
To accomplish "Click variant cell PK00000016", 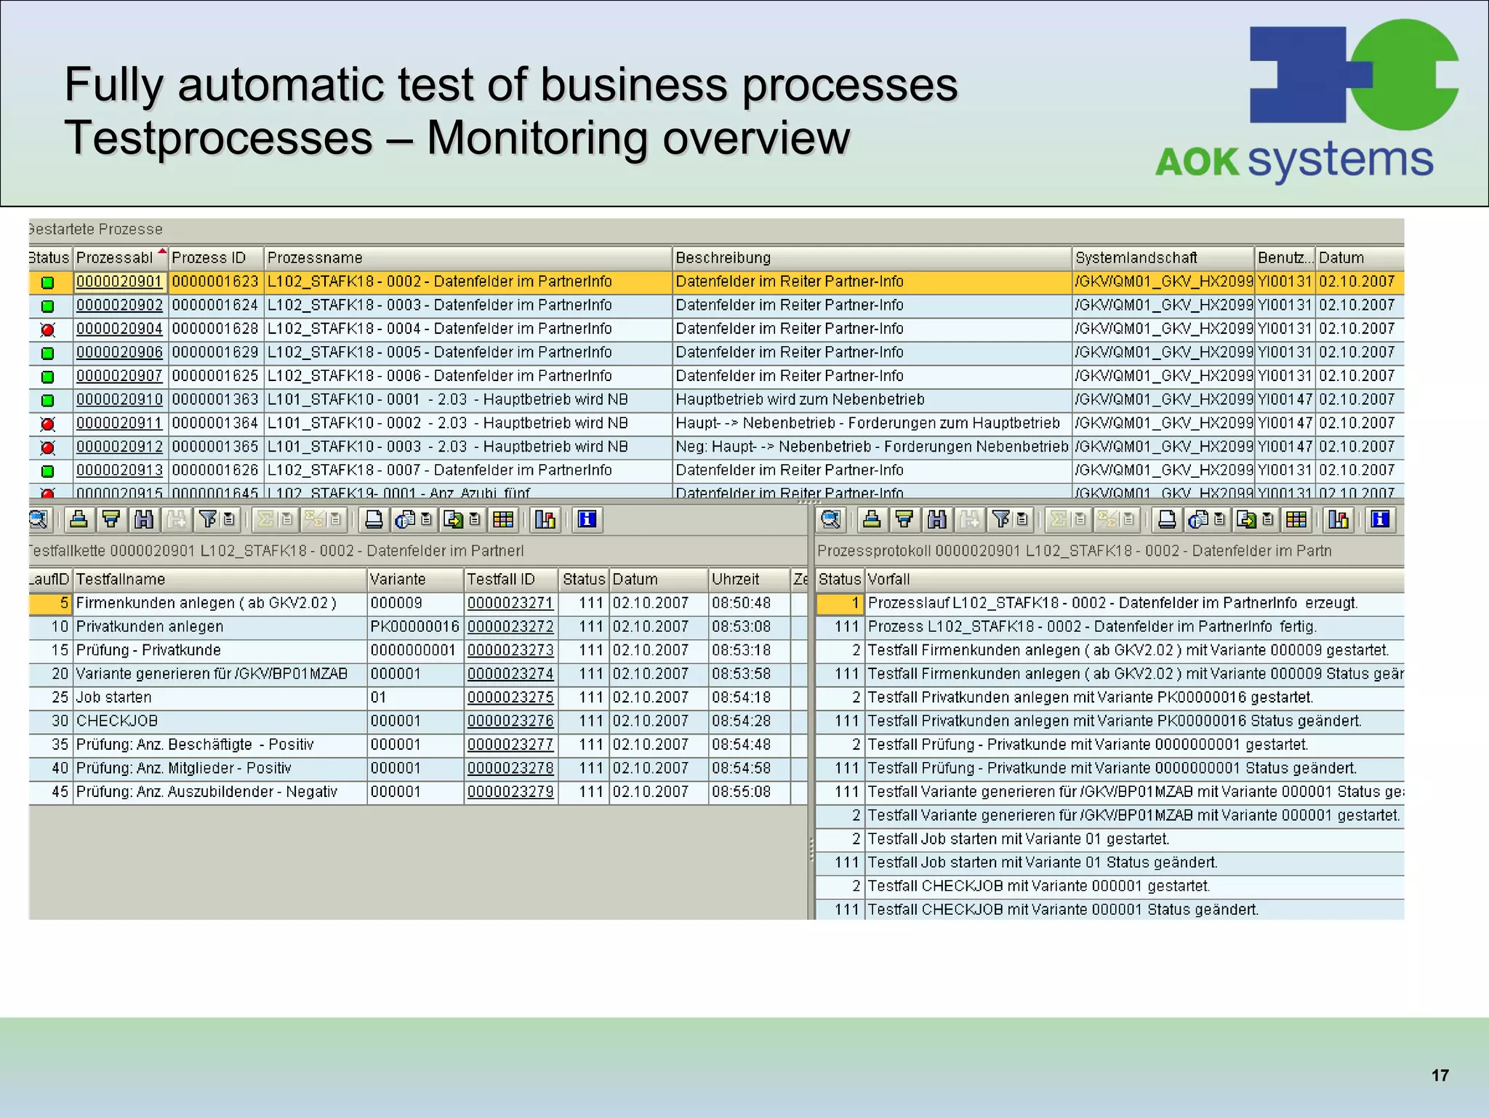I will [415, 627].
